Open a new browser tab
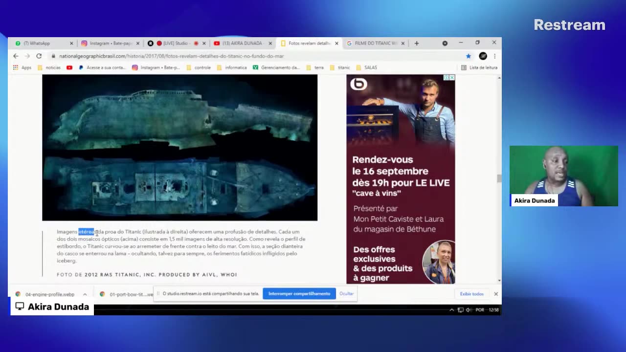626x352 pixels. (x=417, y=43)
